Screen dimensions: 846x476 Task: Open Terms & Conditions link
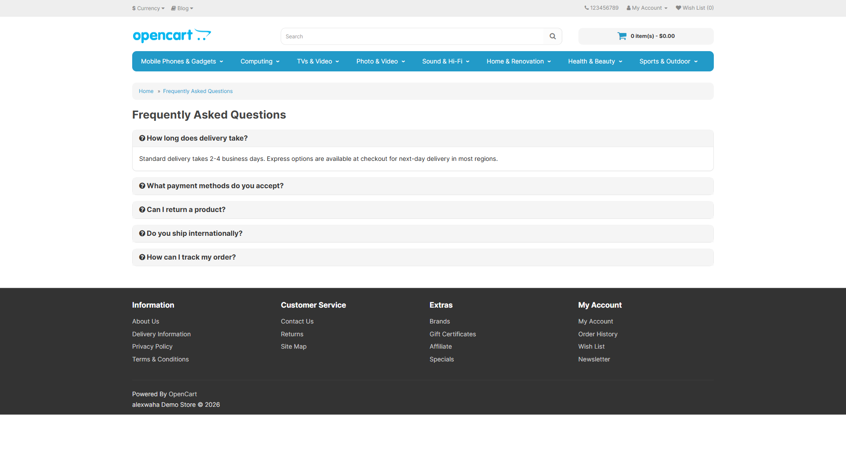pos(160,359)
